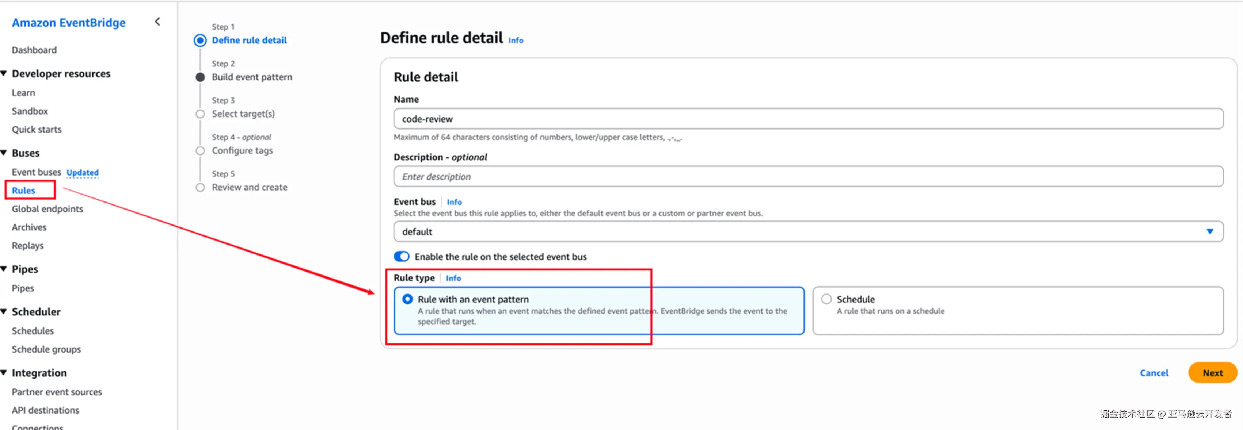Image resolution: width=1243 pixels, height=430 pixels.
Task: Toggle Enable the rule on selected bus
Action: [x=401, y=257]
